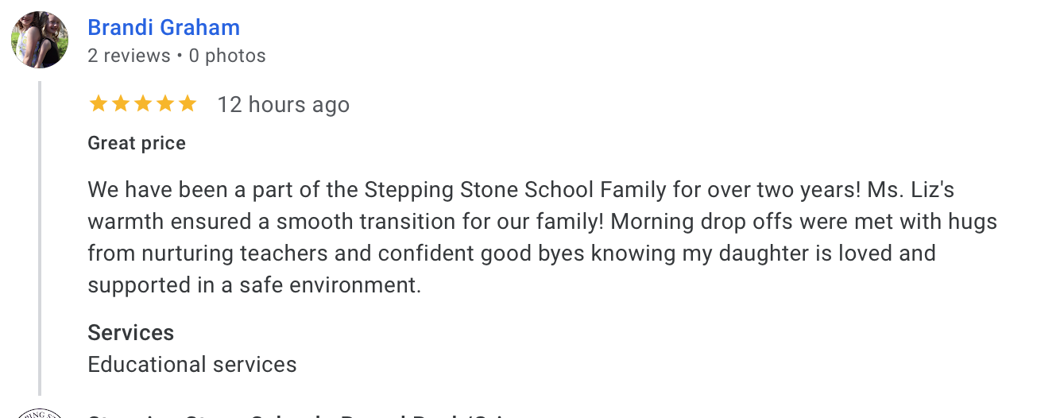Click the "12 hours ago" timestamp
This screenshot has height=418, width=1060.
coord(284,105)
